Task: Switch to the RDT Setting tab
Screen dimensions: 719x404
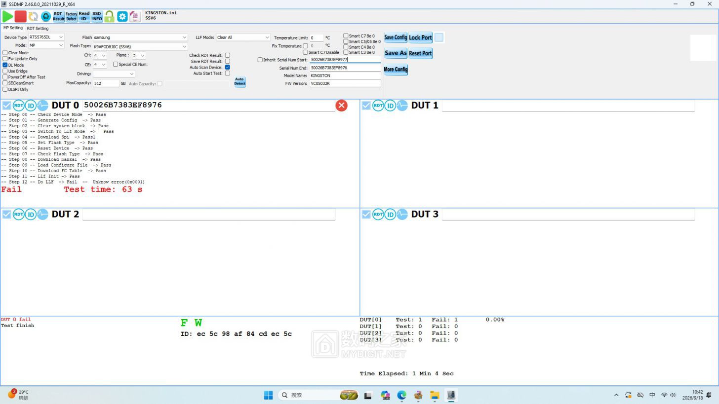Action: coord(38,29)
